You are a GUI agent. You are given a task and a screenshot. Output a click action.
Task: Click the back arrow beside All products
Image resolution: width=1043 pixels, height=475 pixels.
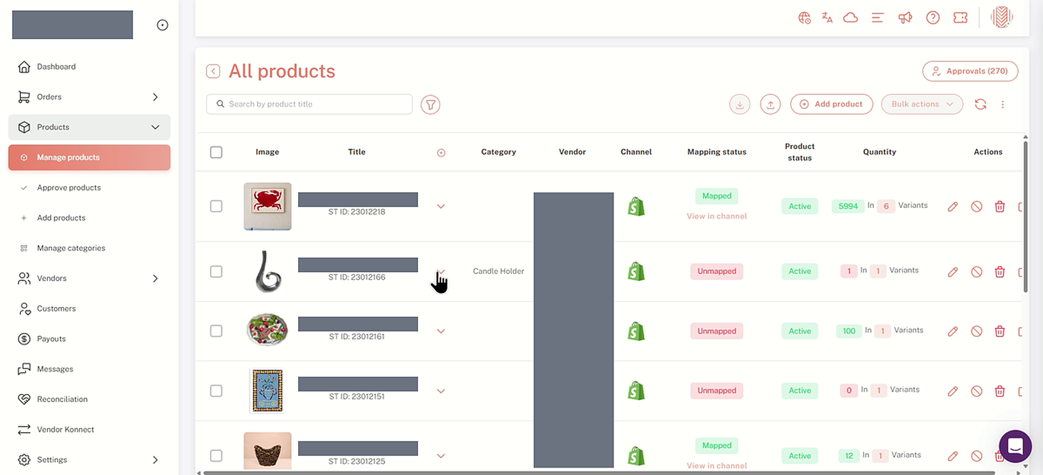tap(213, 72)
